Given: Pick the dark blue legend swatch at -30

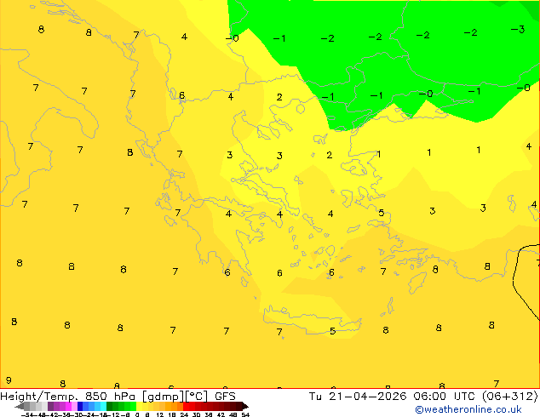Looking at the screenshot, I should 80,406.
